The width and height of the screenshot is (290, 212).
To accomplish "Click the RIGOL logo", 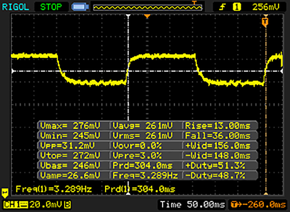I will (x=15, y=7).
